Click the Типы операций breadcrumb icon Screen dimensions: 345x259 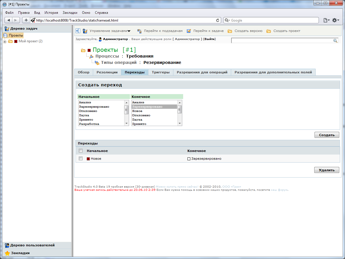(x=97, y=63)
